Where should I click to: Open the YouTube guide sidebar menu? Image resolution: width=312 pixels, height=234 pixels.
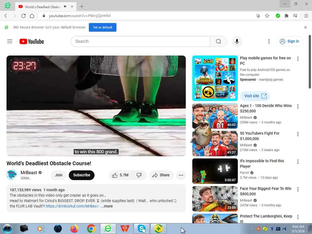point(10,41)
